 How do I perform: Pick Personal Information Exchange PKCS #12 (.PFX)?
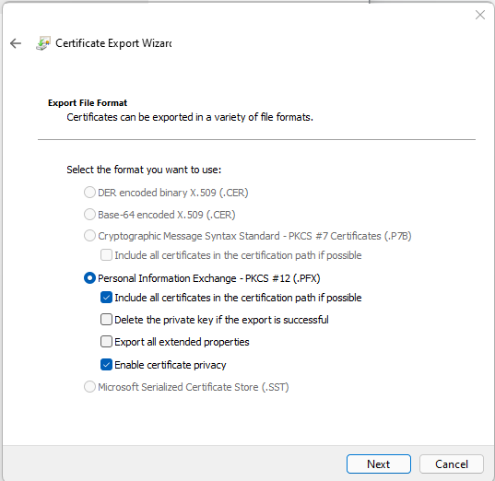click(x=89, y=278)
